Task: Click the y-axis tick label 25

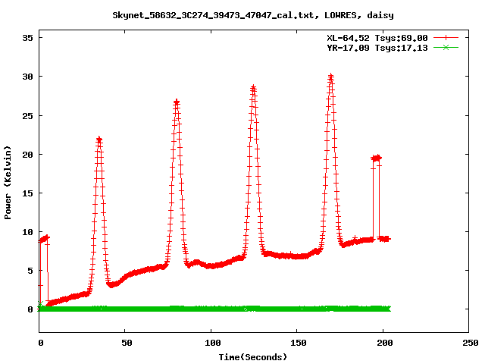Action: [x=27, y=116]
